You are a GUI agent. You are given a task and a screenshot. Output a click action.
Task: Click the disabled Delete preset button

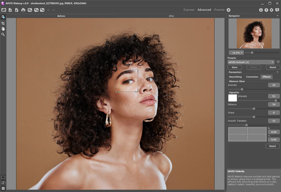point(254,67)
